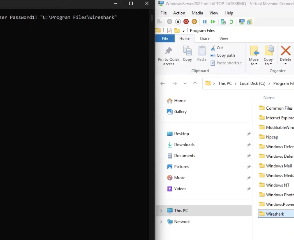Open the File menu in VM Connection
Viewport: 294px width, 240px height.
pos(163,13)
